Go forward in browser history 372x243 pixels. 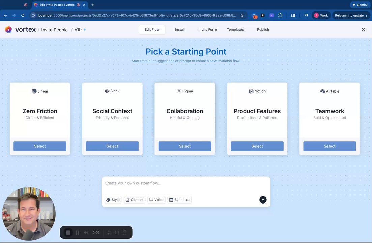coord(14,15)
